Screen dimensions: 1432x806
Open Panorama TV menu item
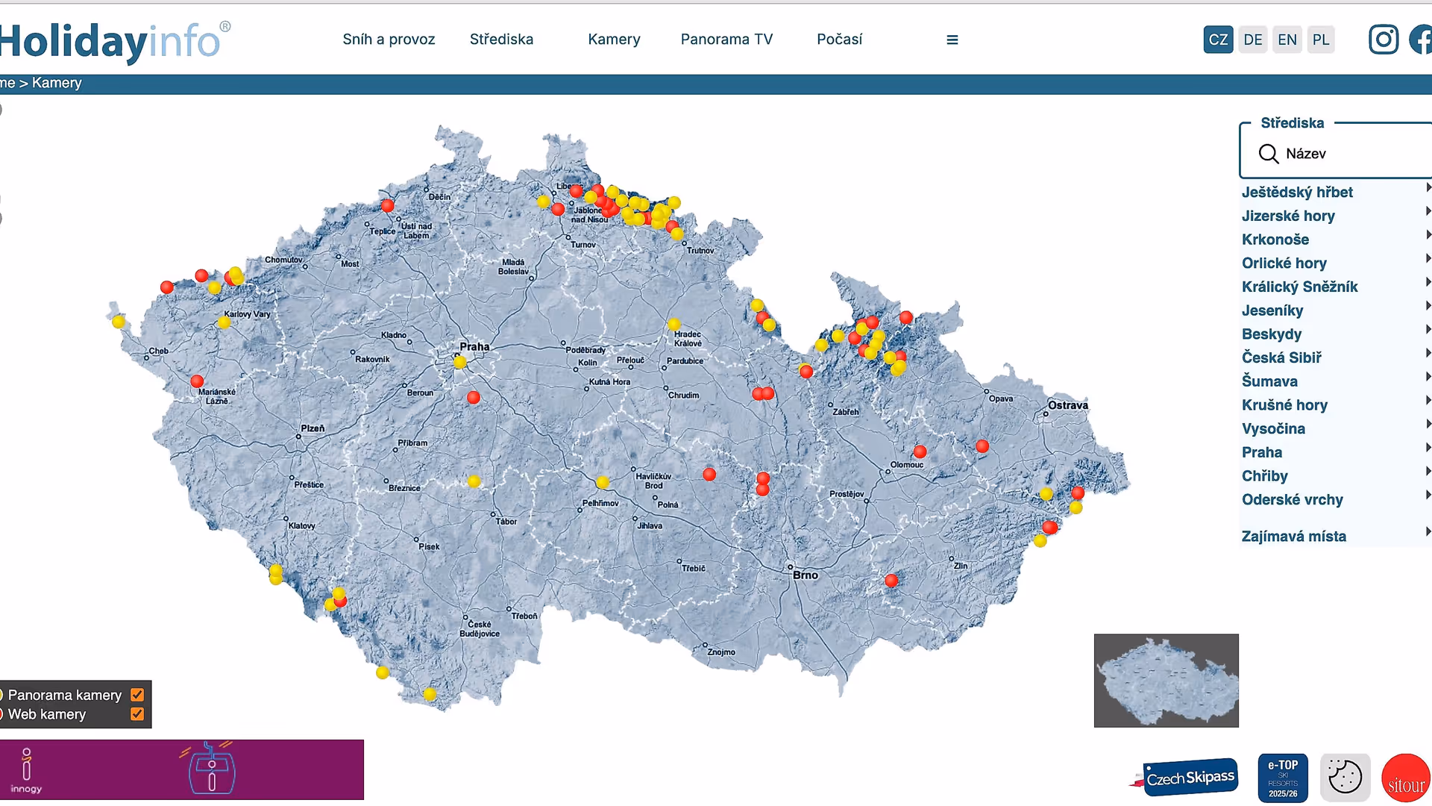726,40
